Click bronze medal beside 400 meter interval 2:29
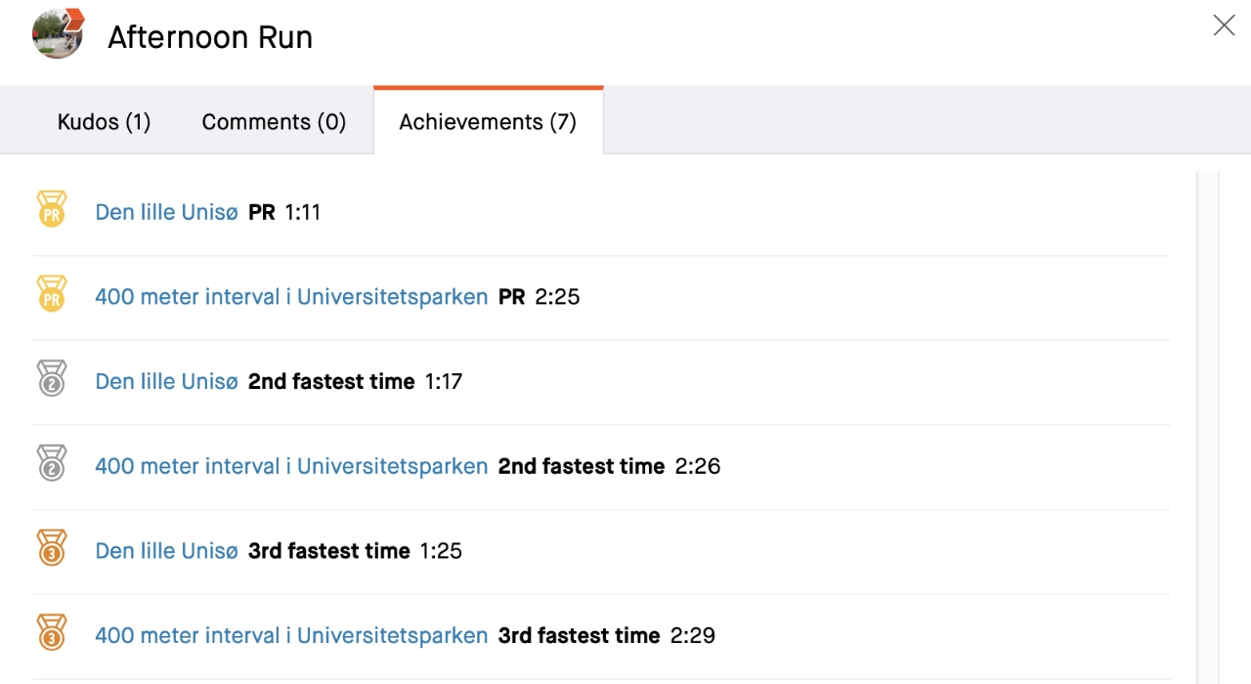Image resolution: width=1251 pixels, height=684 pixels. click(51, 633)
